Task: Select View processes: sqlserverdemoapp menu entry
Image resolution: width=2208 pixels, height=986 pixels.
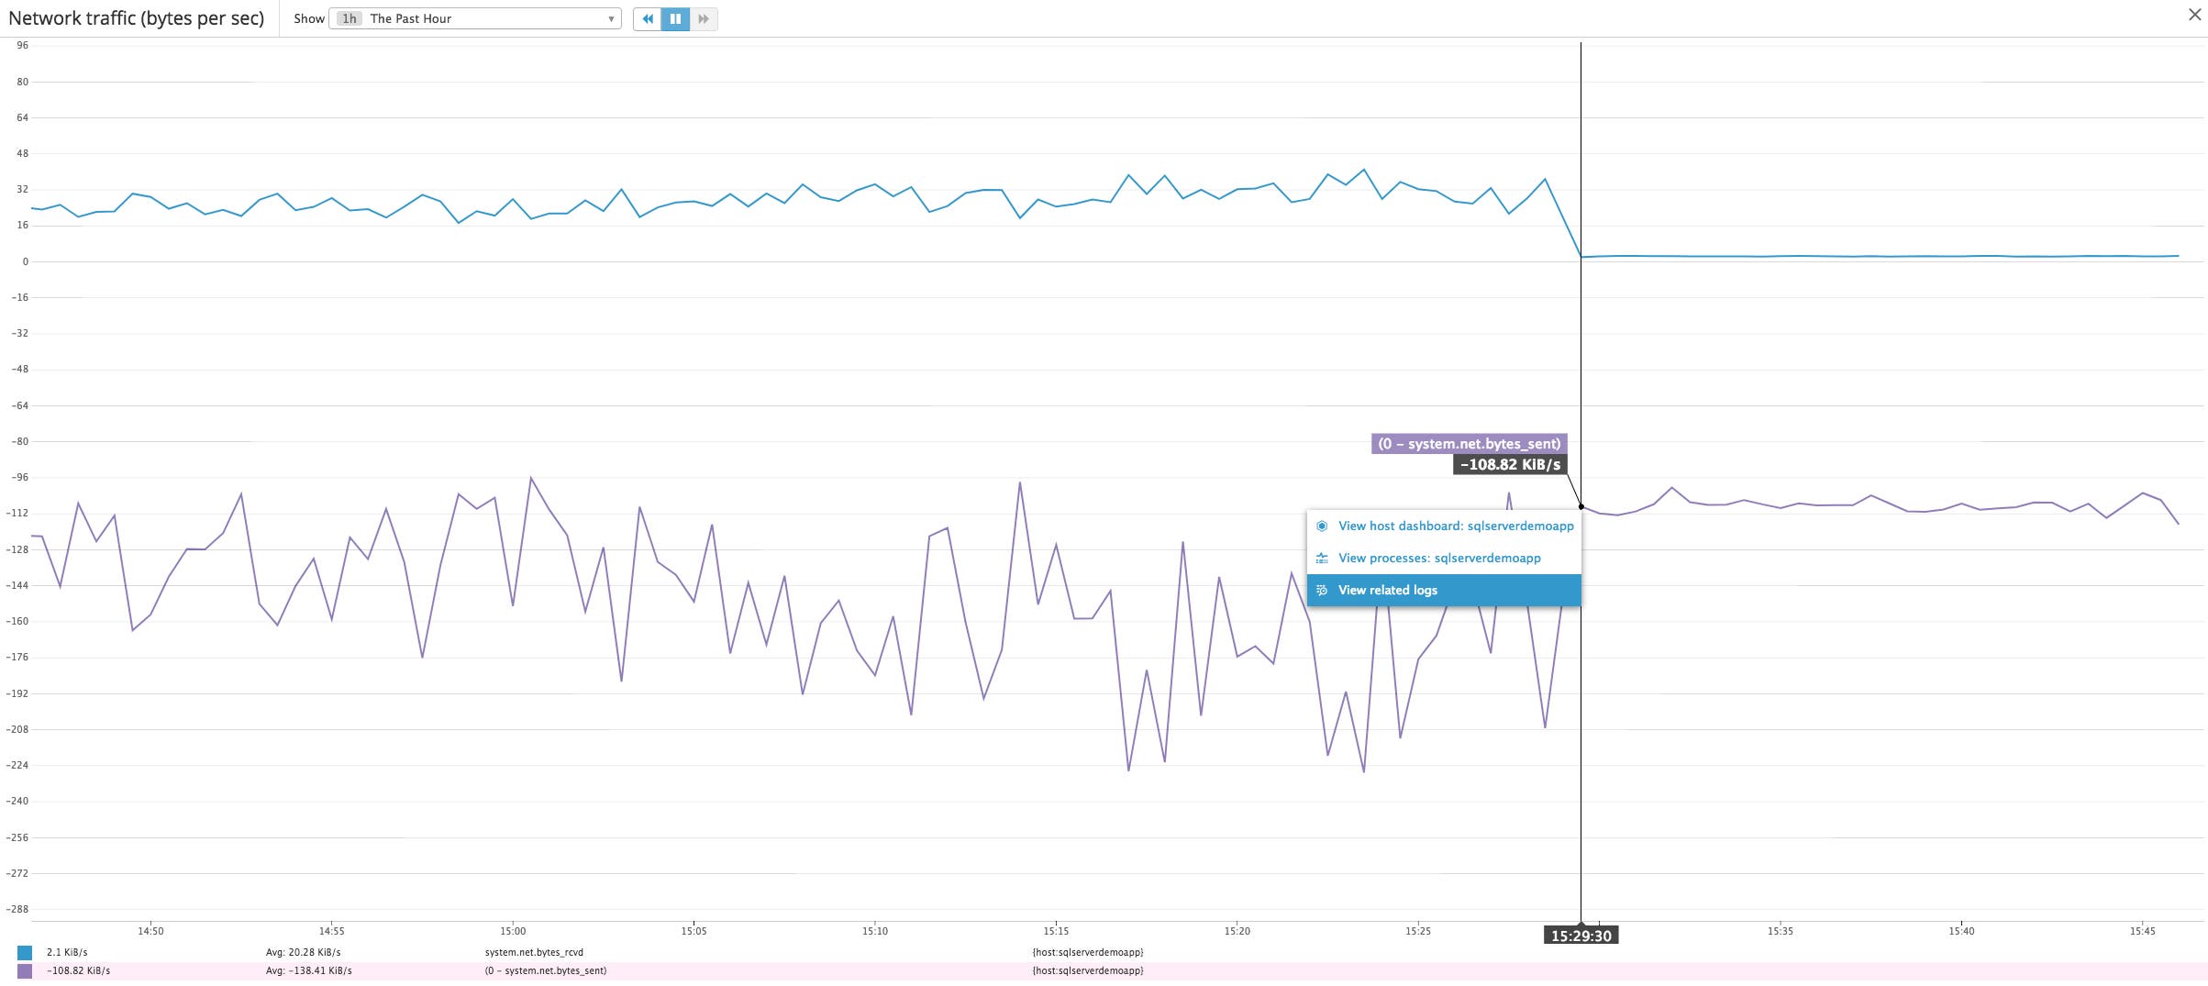Action: coord(1438,558)
